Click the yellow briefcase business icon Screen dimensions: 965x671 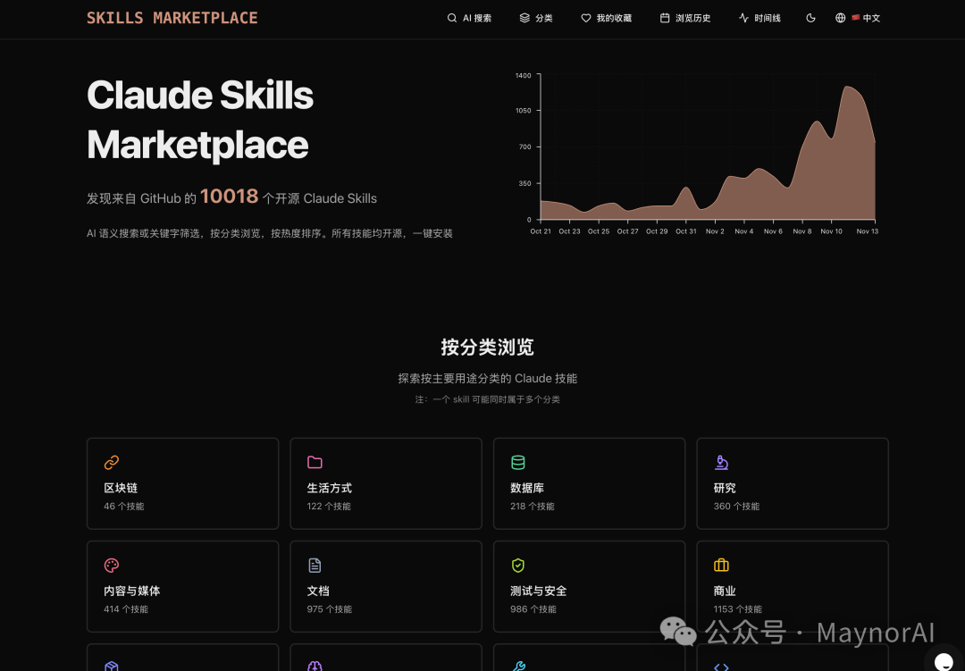pyautogui.click(x=721, y=565)
